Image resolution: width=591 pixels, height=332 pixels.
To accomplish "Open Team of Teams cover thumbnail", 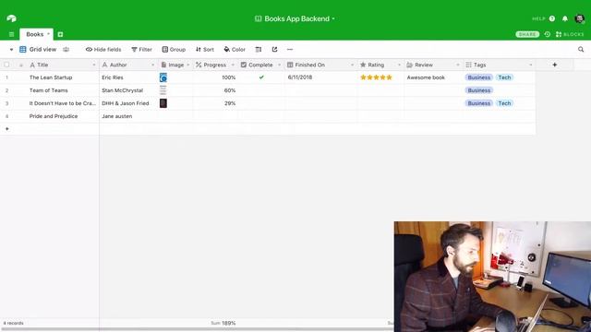I will (163, 90).
